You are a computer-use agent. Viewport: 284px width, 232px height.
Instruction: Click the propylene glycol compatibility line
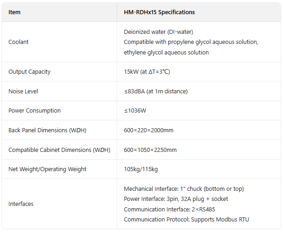191,42
